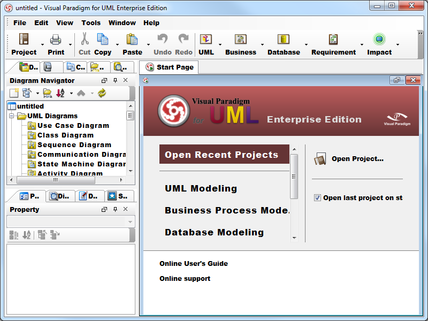
Task: Click the Open Project book icon
Action: click(319, 159)
